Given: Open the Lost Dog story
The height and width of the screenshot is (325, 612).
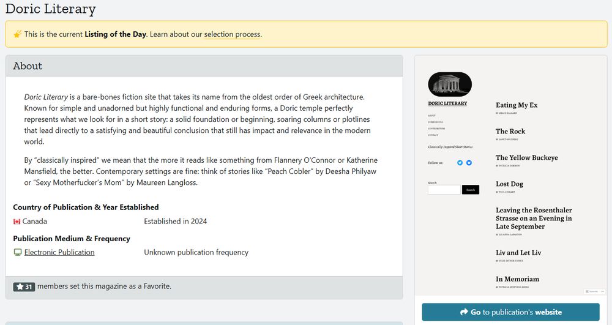Looking at the screenshot, I should click(509, 184).
